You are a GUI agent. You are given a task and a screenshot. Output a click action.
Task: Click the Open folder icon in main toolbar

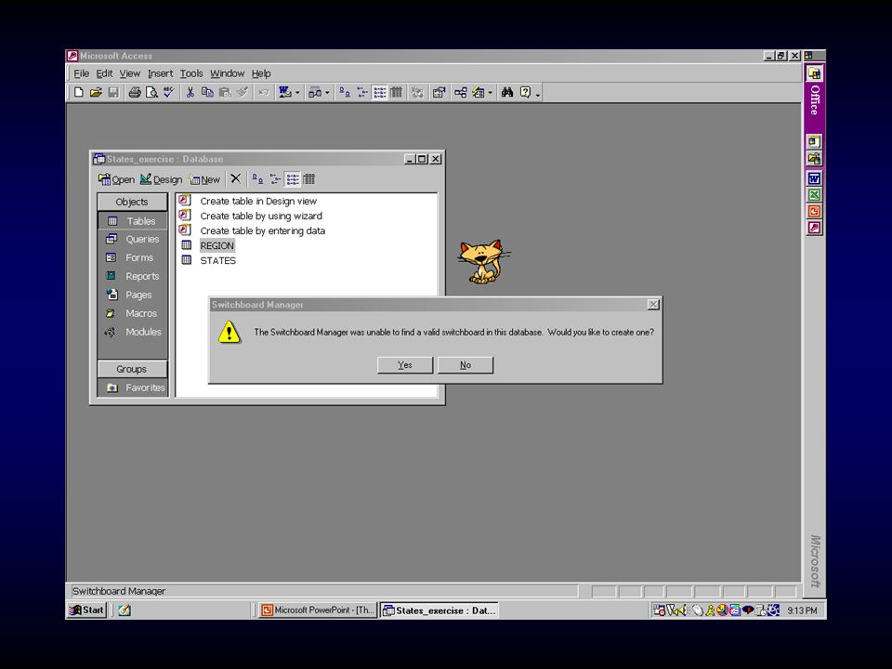pos(96,92)
